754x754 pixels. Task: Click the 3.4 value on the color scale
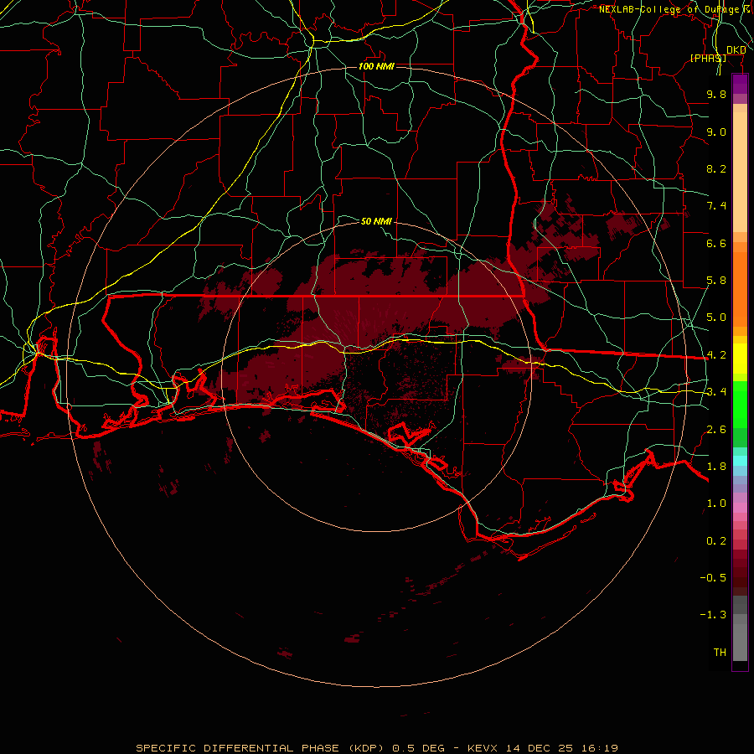(x=716, y=392)
